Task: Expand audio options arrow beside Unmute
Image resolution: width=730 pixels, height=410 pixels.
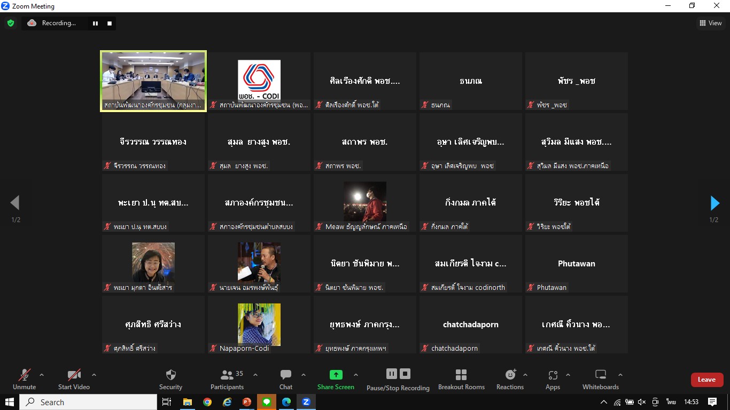Action: [42, 375]
